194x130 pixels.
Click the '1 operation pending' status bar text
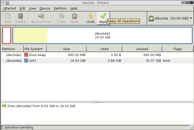coord(17,128)
